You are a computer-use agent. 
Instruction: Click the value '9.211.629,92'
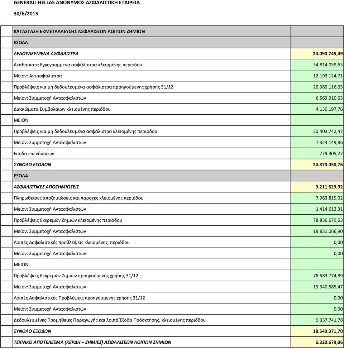point(329,187)
